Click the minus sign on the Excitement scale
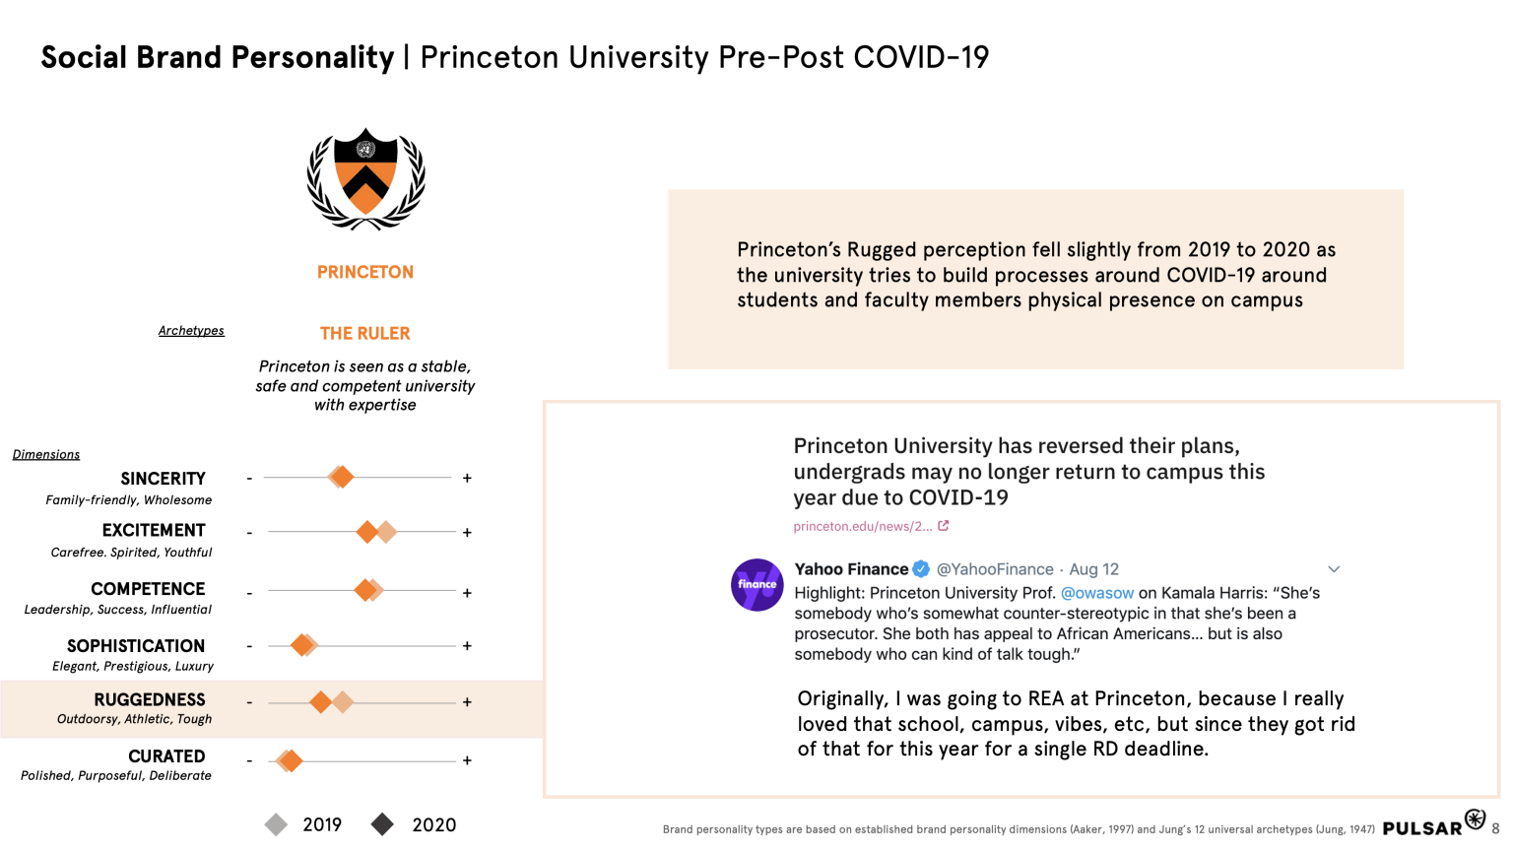This screenshot has width=1513, height=851. tap(249, 533)
